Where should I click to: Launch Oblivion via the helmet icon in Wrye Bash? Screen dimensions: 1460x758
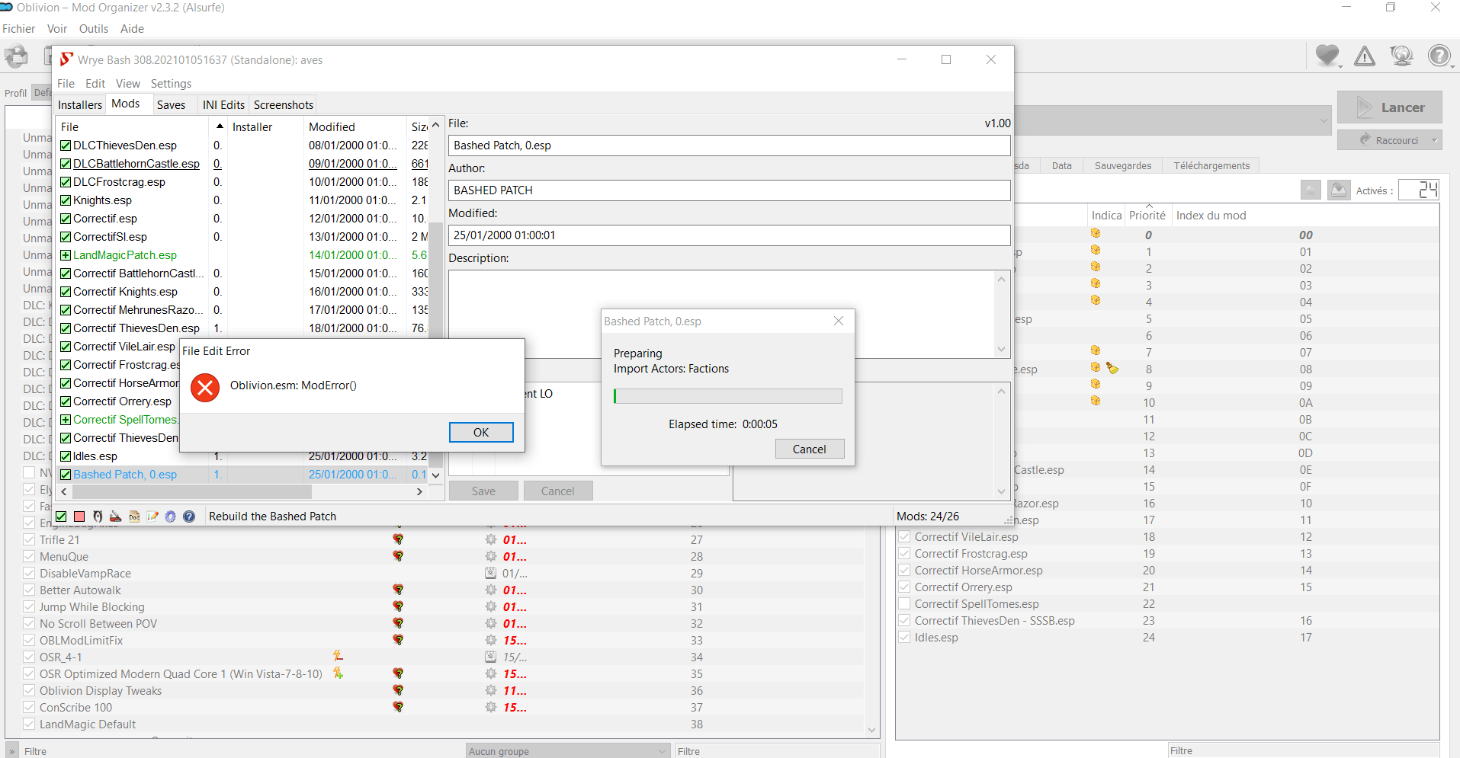[x=98, y=517]
